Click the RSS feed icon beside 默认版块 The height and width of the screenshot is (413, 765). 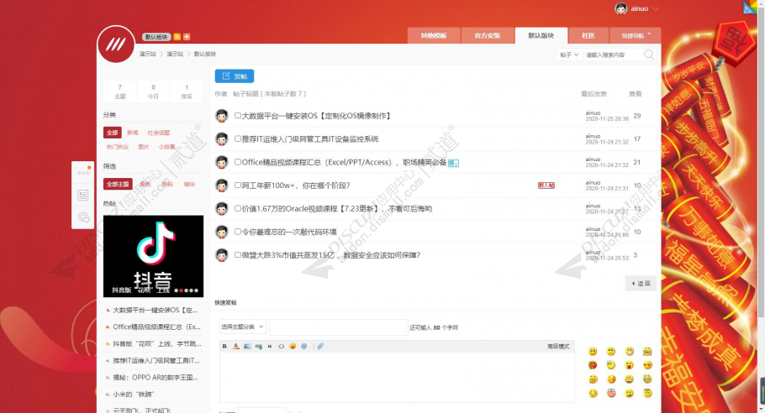(177, 37)
